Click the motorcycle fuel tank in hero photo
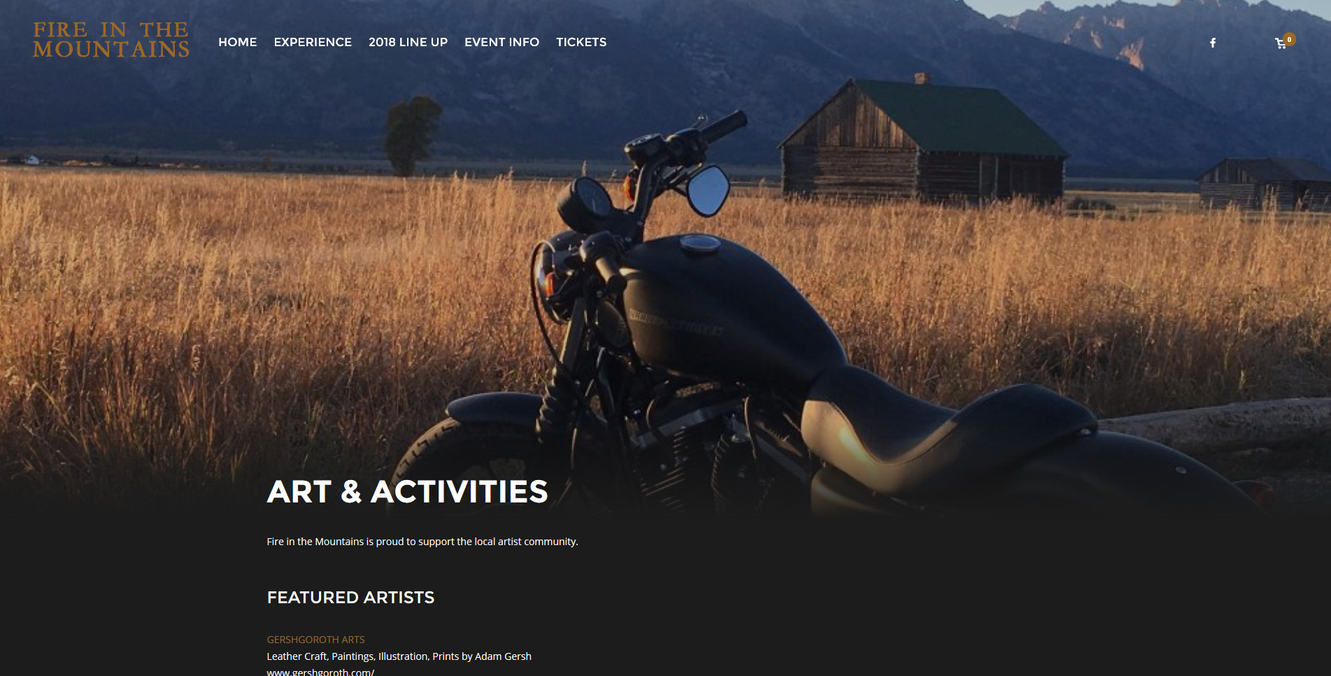The width and height of the screenshot is (1331, 676). pyautogui.click(x=727, y=308)
